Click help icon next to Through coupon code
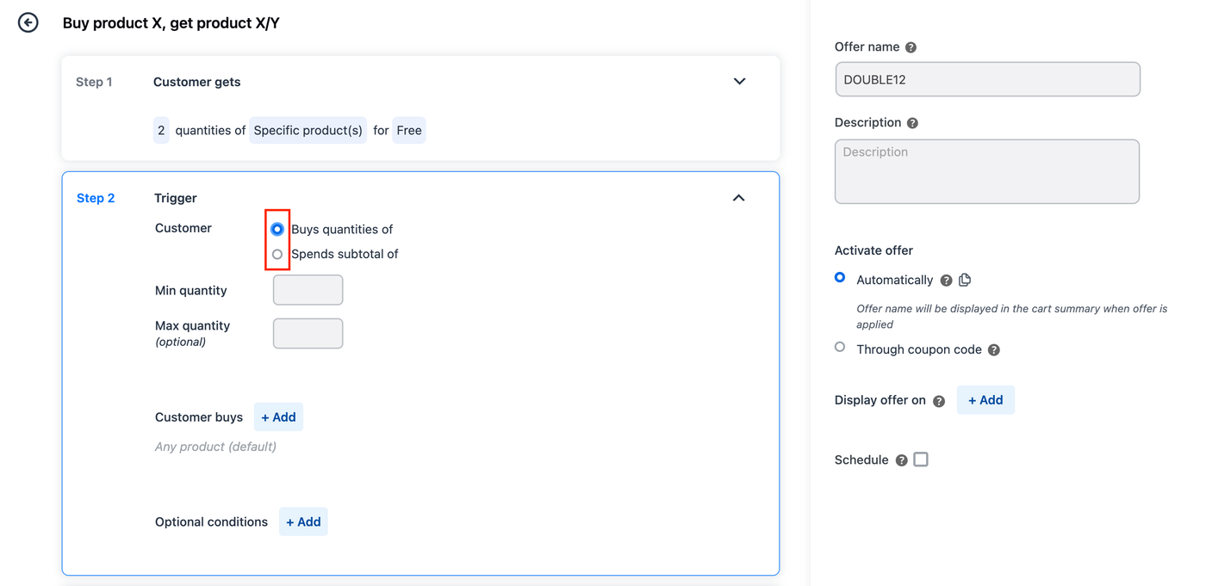The image size is (1206, 586). click(x=993, y=350)
